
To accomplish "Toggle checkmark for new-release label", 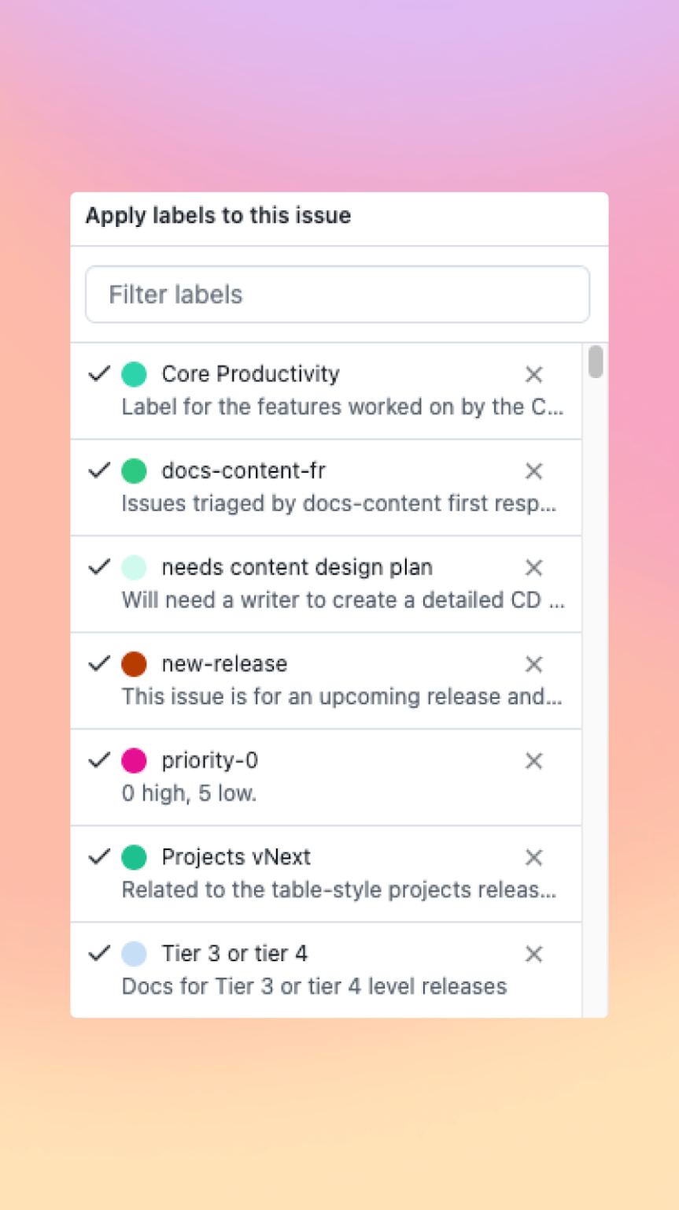I will [99, 663].
